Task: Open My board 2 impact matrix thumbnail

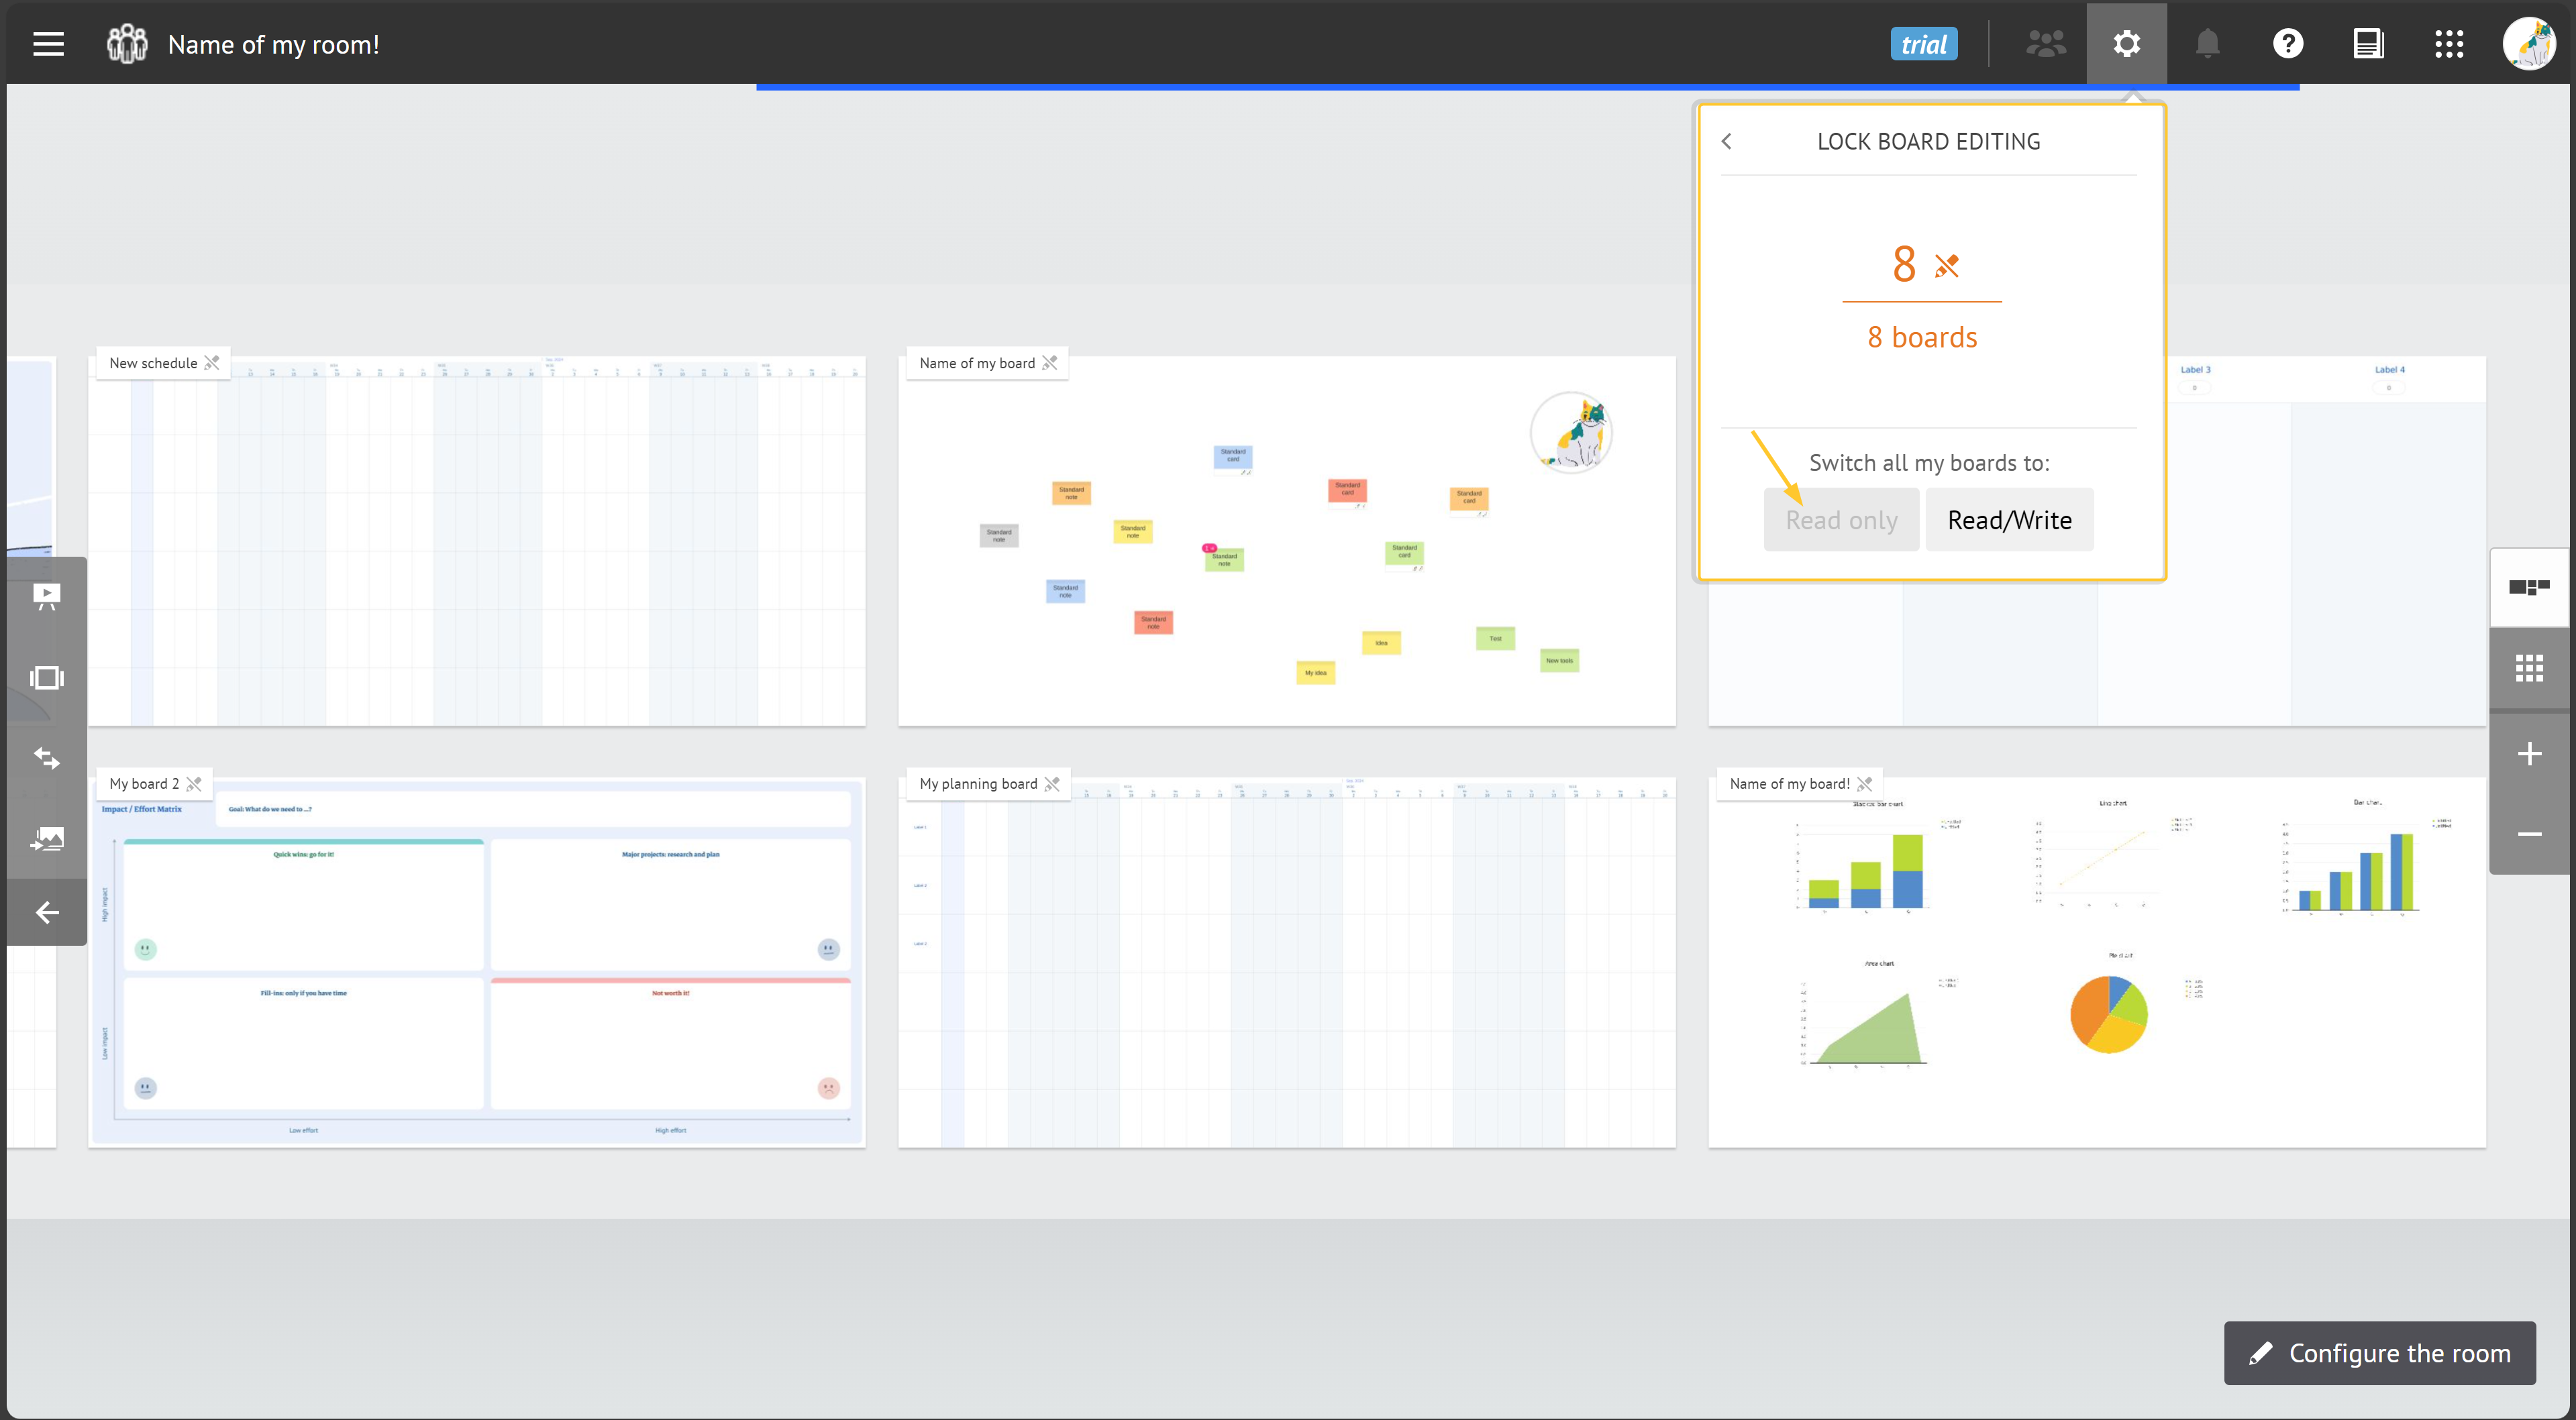Action: (x=477, y=961)
